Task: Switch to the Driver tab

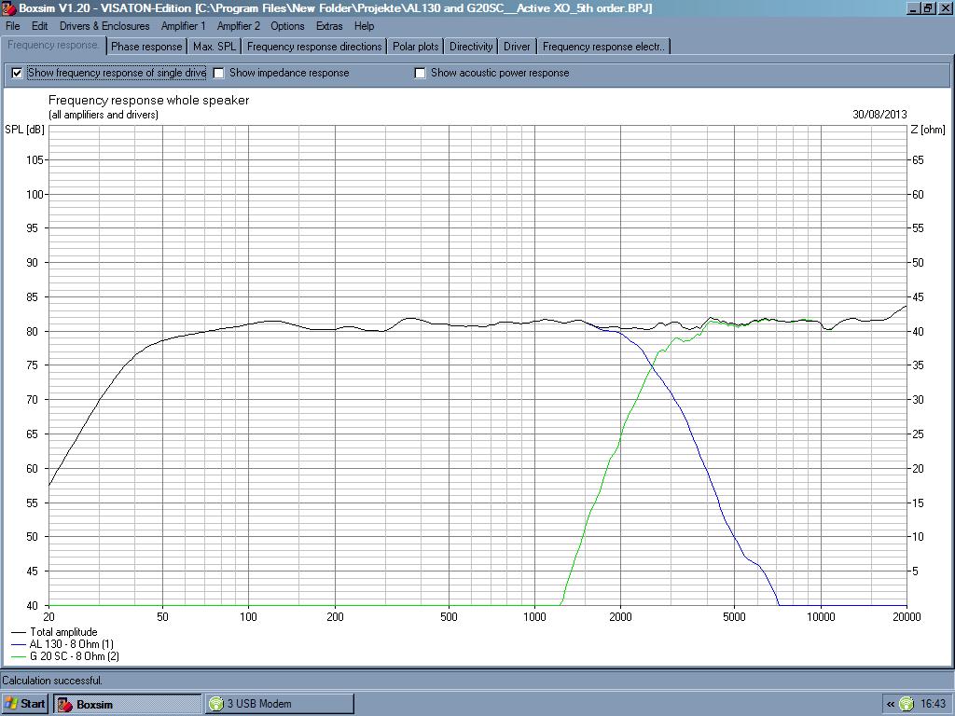Action: point(517,47)
